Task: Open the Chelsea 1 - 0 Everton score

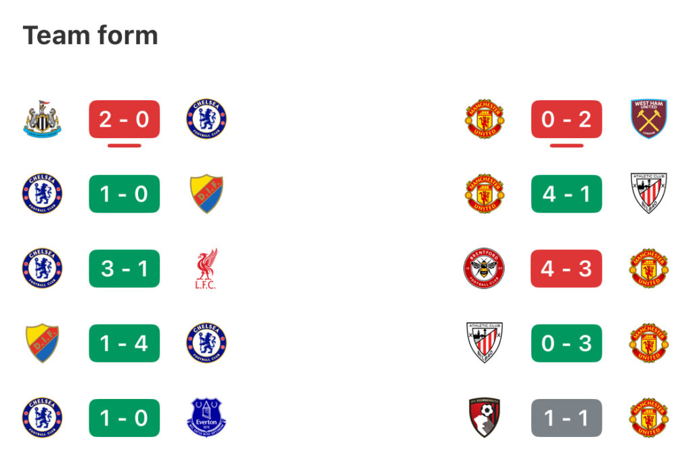Action: (x=125, y=418)
